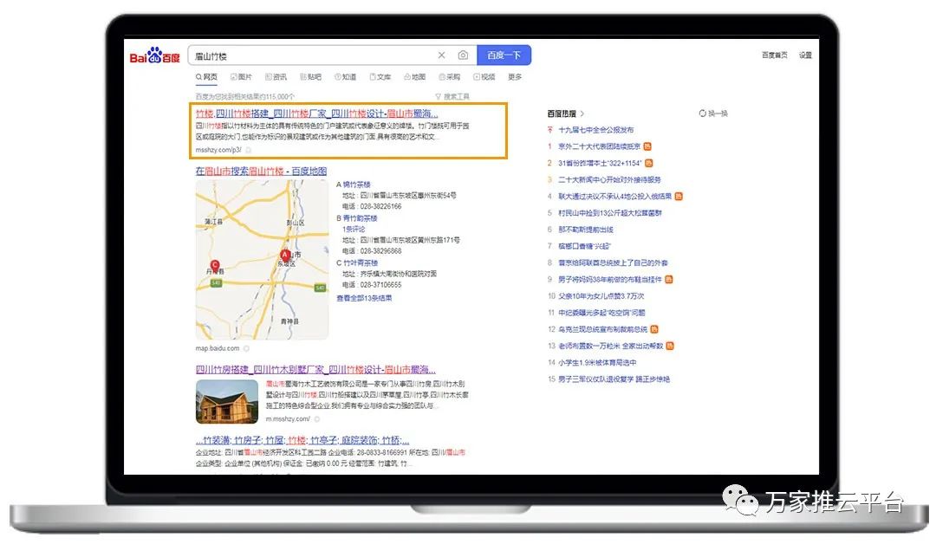
Task: Open the 设置 settings menu
Action: pos(805,55)
